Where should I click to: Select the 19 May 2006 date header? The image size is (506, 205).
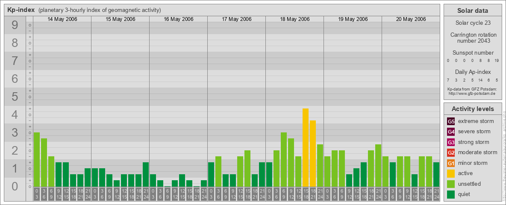353,19
